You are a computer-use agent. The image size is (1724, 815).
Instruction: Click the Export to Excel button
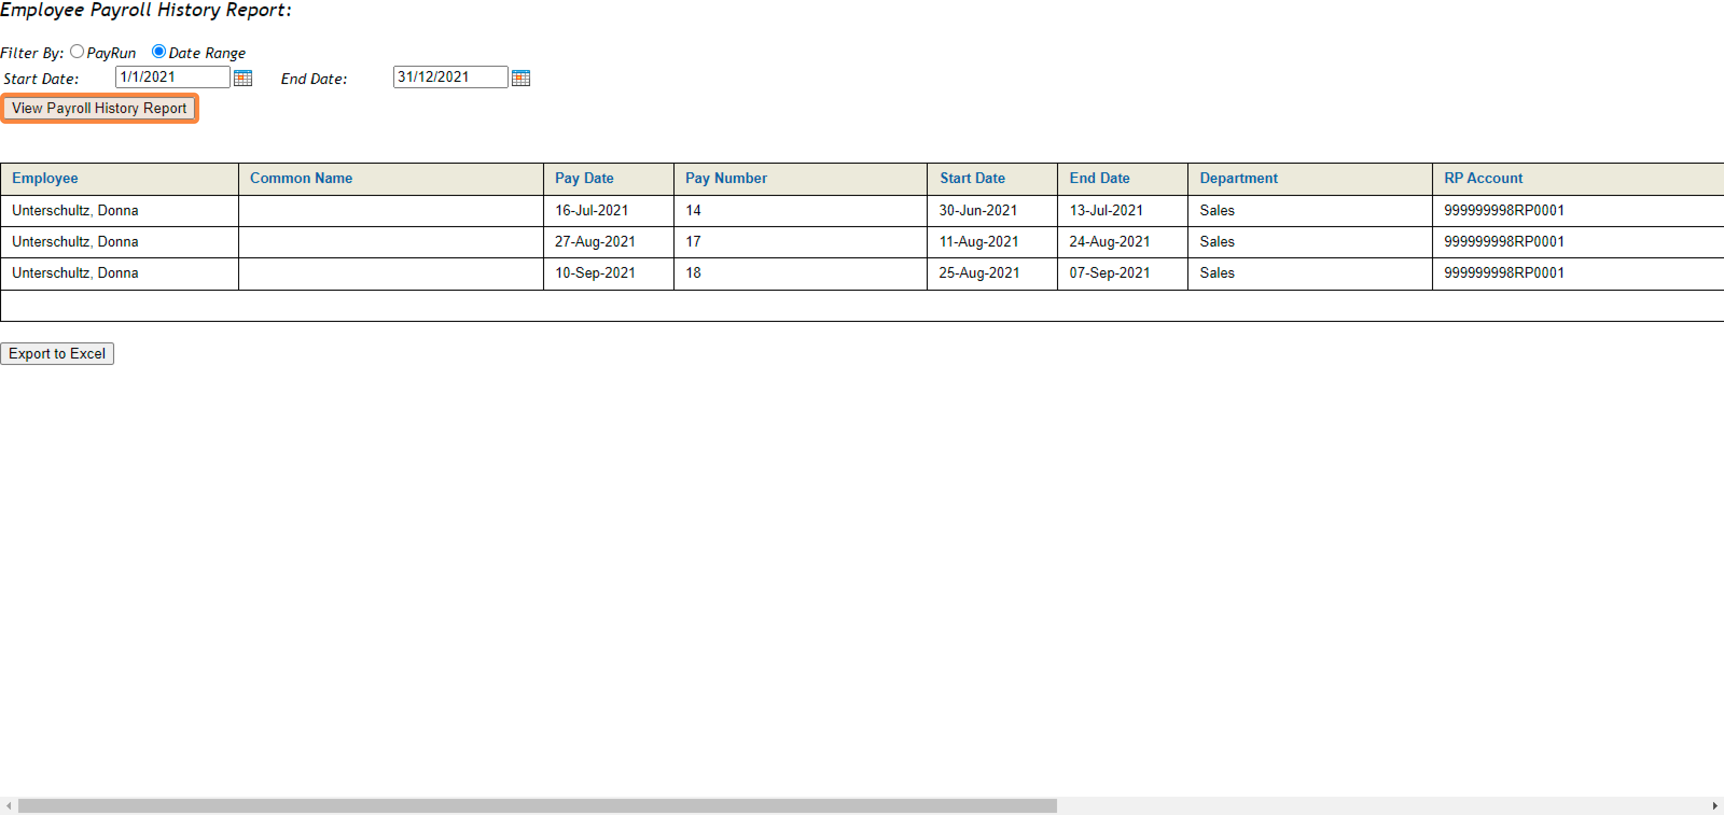pyautogui.click(x=57, y=354)
